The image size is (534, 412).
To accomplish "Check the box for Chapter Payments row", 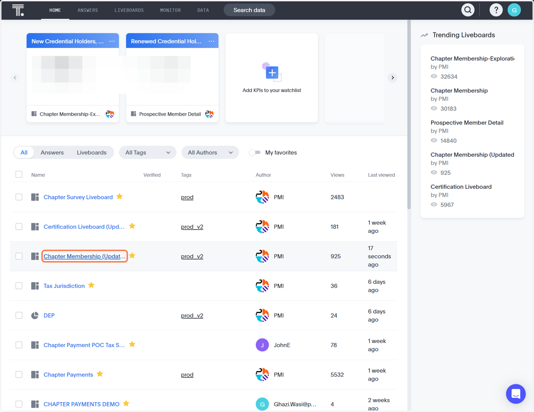I will (19, 374).
